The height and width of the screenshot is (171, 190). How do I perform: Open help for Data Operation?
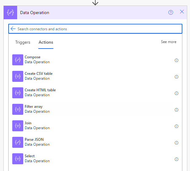coord(171,13)
